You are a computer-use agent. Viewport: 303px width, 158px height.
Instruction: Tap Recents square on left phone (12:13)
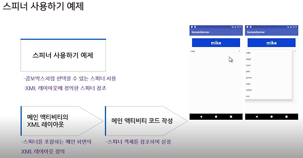point(231,117)
